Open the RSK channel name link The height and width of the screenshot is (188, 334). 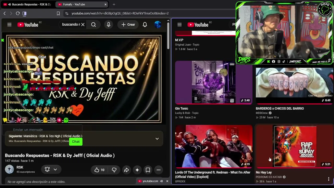pos(20,167)
